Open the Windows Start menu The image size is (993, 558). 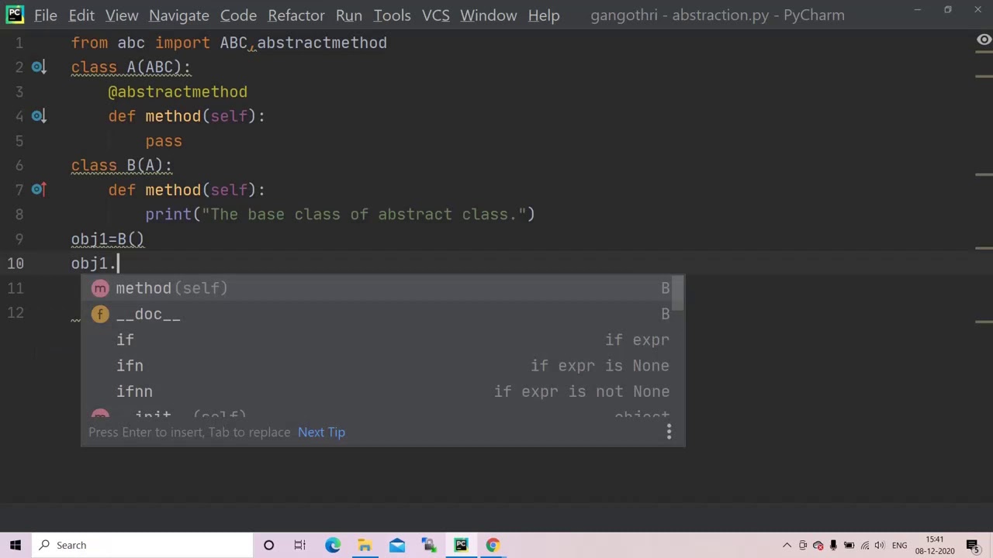pyautogui.click(x=16, y=545)
